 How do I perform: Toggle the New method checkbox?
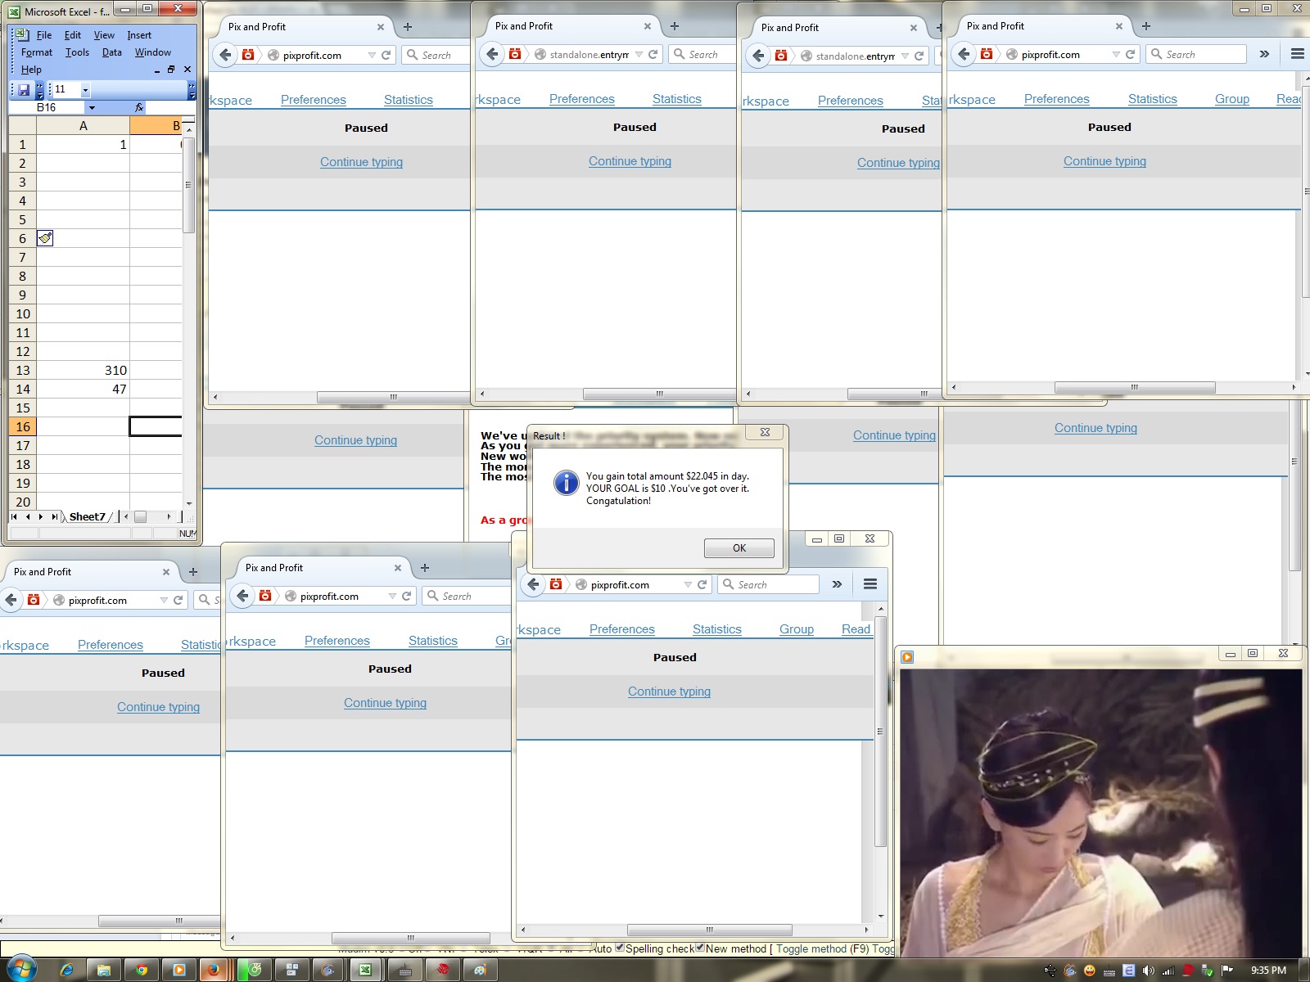[x=700, y=948]
